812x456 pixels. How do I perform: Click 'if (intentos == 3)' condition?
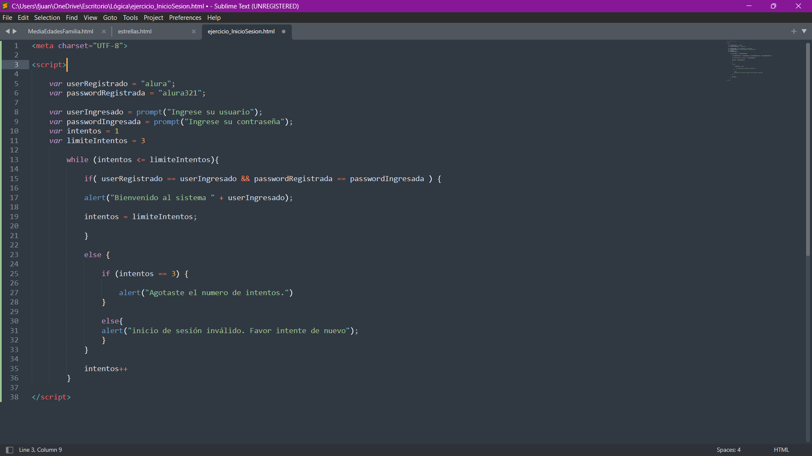(x=140, y=274)
